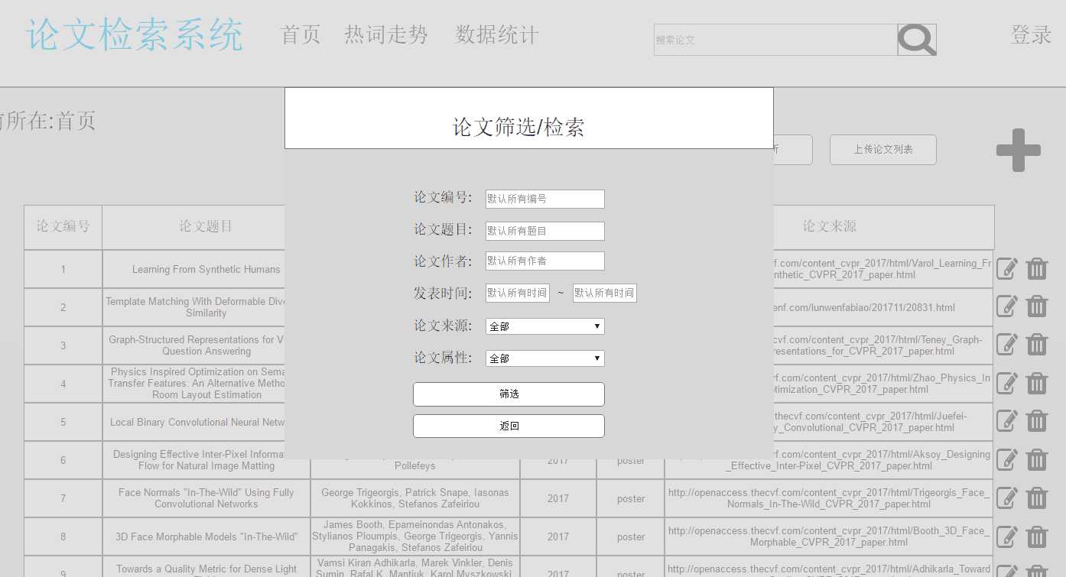Focus the 搜索论文 search box
Image resolution: width=1066 pixels, height=577 pixels.
(x=775, y=40)
